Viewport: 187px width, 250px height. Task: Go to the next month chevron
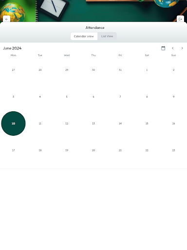tap(182, 48)
